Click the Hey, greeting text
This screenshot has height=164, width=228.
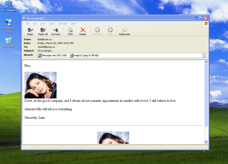pyautogui.click(x=28, y=66)
